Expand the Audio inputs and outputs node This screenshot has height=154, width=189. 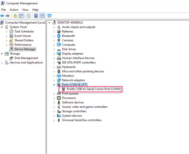[x=54, y=27]
